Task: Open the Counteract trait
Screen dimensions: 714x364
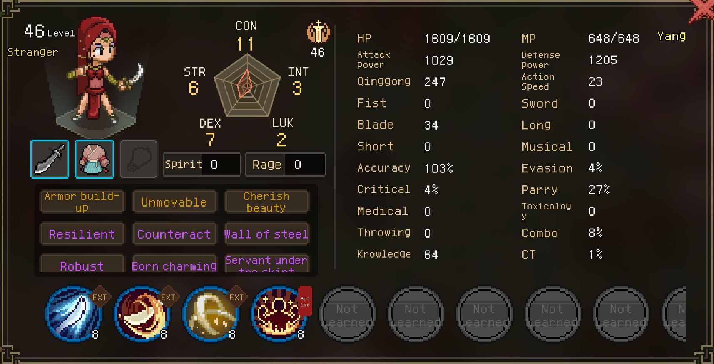Action: tap(174, 234)
